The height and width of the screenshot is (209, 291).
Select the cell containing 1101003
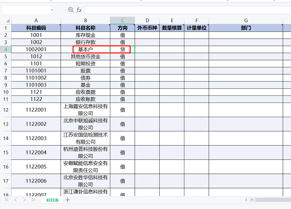36,85
